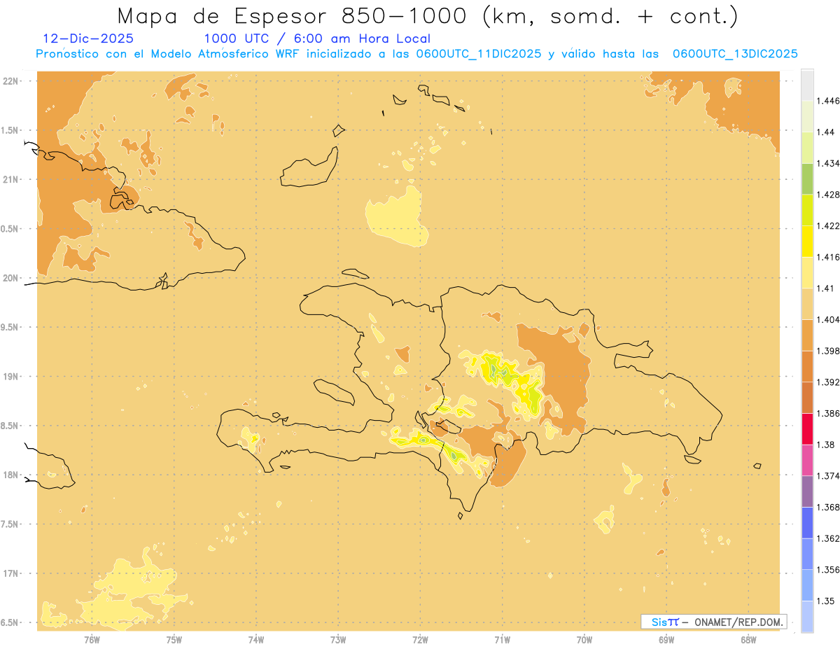Click the 71W longitude axis label

pos(502,640)
